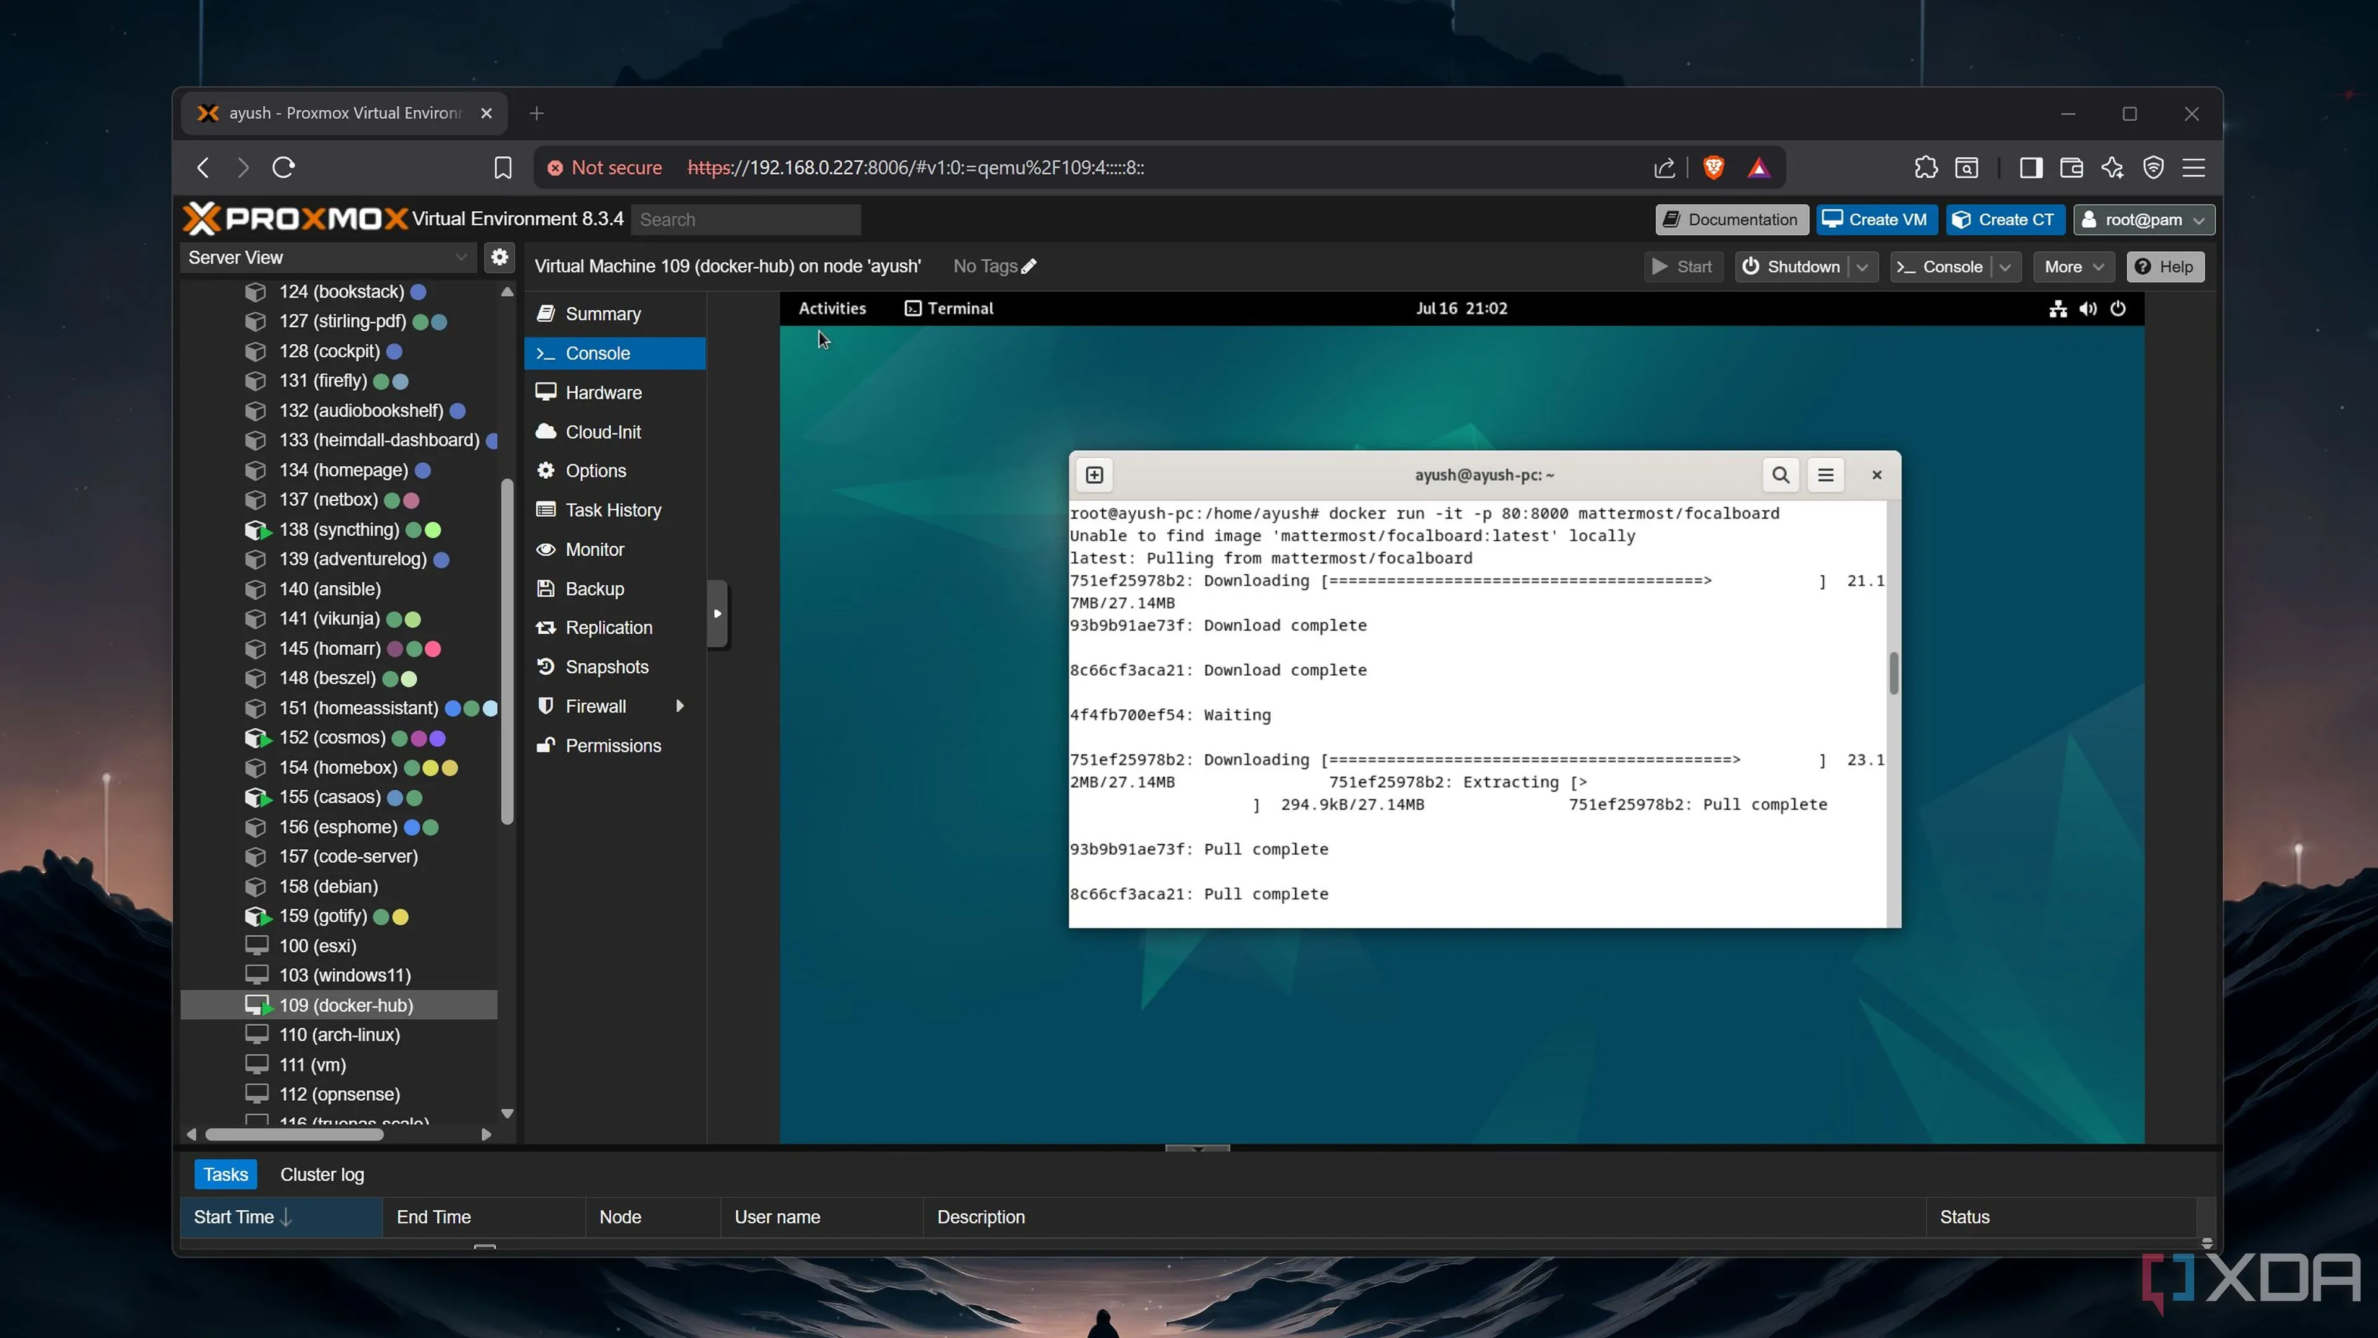Image resolution: width=2378 pixels, height=1338 pixels.
Task: Open Task History for this VM
Action: 615,510
